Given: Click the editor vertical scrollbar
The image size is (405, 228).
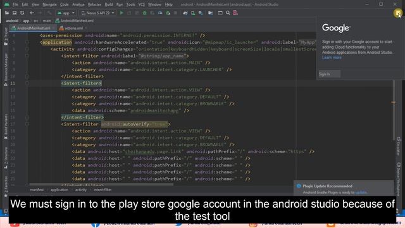Looking at the screenshot, I should 394,110.
